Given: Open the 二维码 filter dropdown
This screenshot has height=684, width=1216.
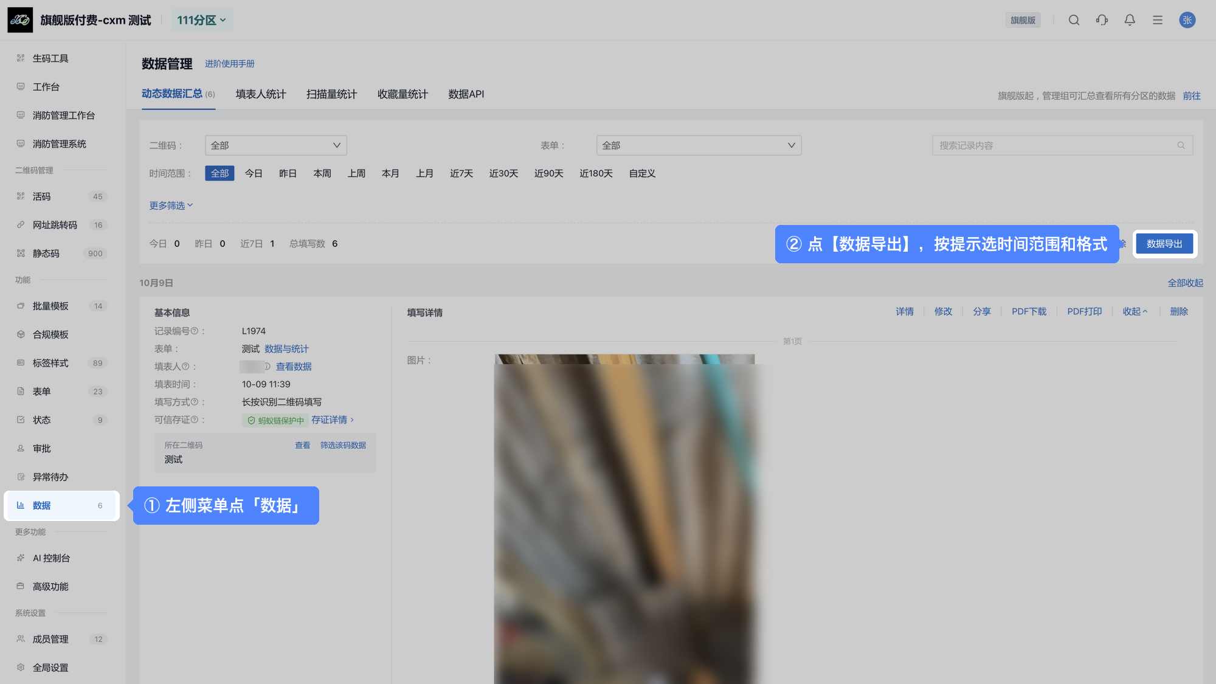Looking at the screenshot, I should click(x=275, y=145).
